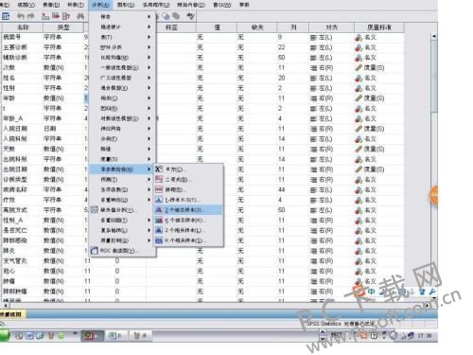The height and width of the screenshot is (355, 473).
Task: Expand the 广义线性模型 submenu
Action: tap(122, 78)
